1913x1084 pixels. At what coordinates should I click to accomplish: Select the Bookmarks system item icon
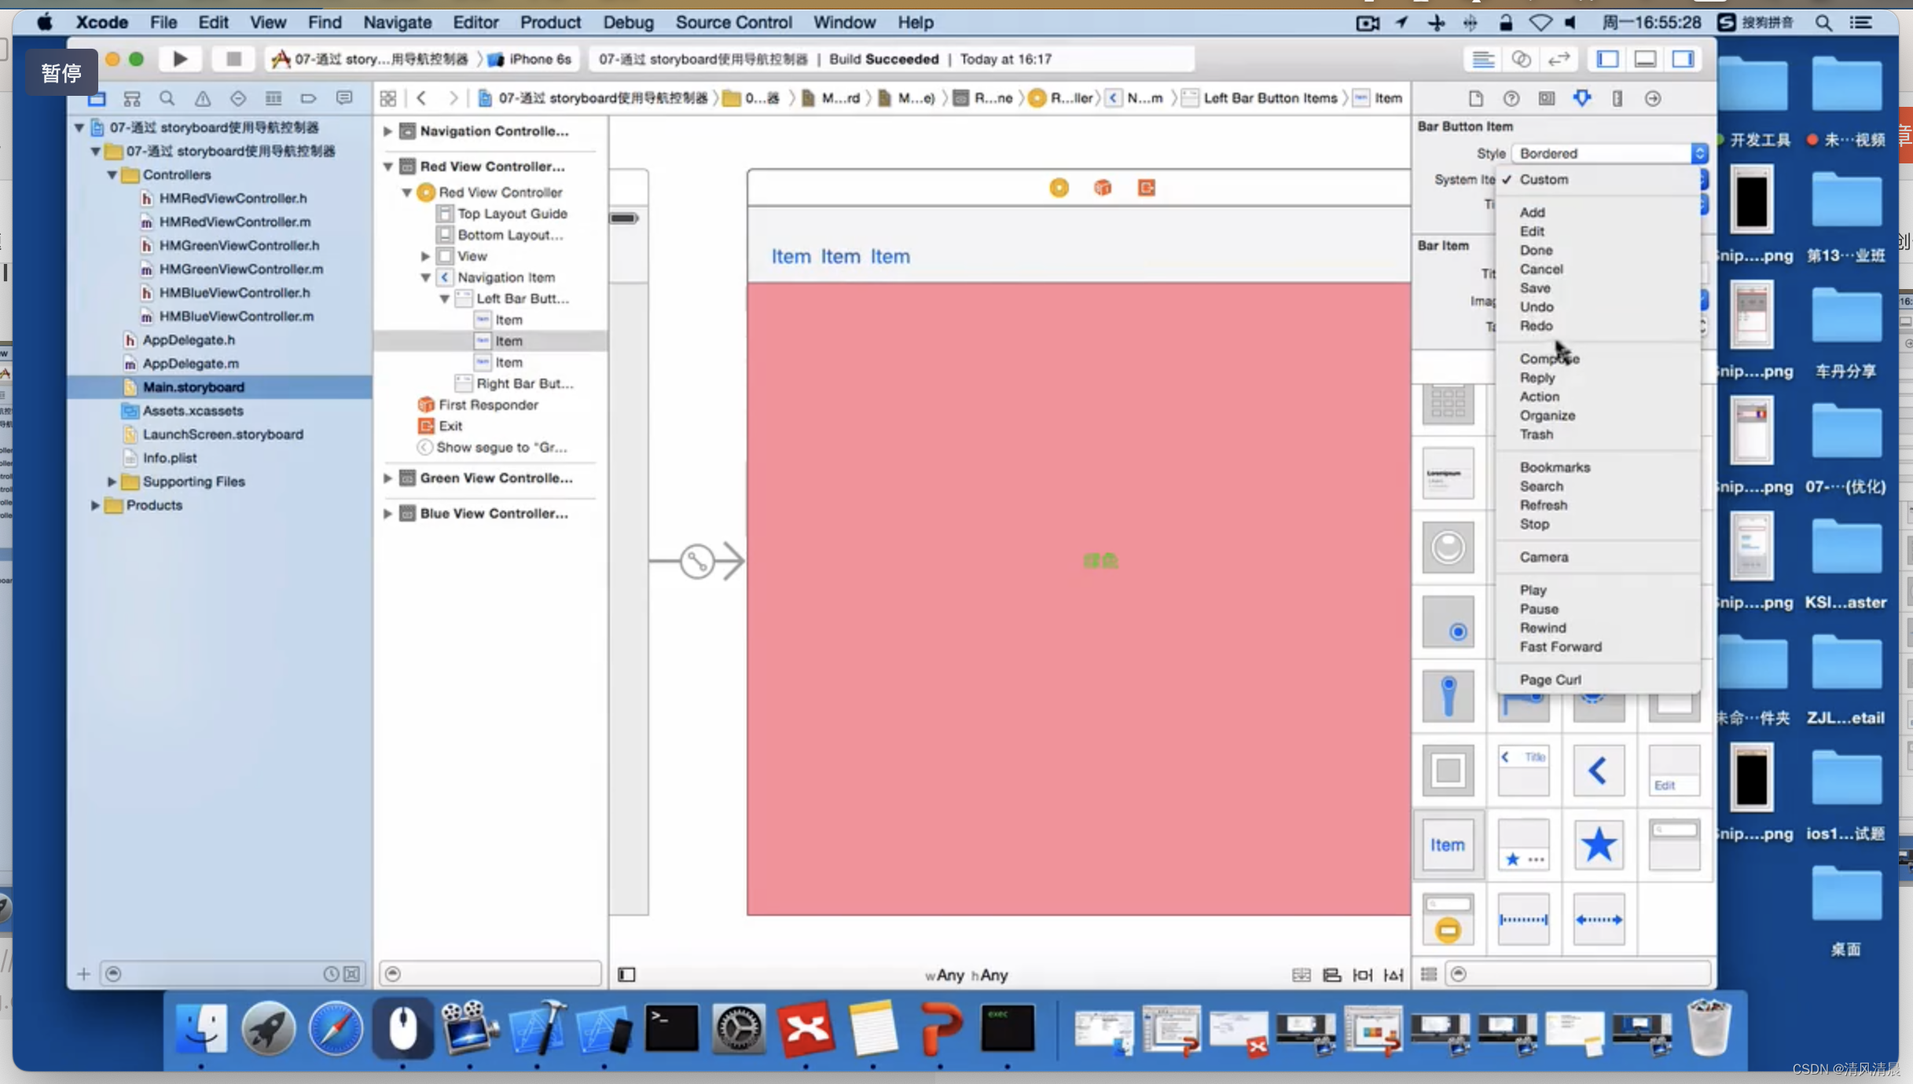pos(1555,466)
